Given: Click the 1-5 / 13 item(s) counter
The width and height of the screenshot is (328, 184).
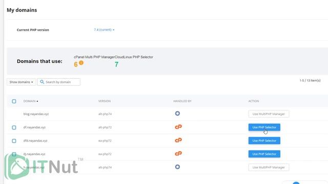Looking at the screenshot, I should (310, 80).
